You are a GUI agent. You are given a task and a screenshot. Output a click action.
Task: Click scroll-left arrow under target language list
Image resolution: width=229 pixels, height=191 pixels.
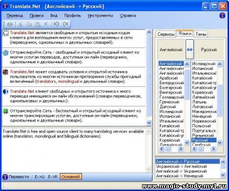[x=194, y=149]
